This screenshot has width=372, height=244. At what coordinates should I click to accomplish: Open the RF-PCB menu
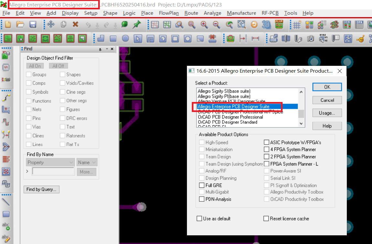pyautogui.click(x=270, y=13)
